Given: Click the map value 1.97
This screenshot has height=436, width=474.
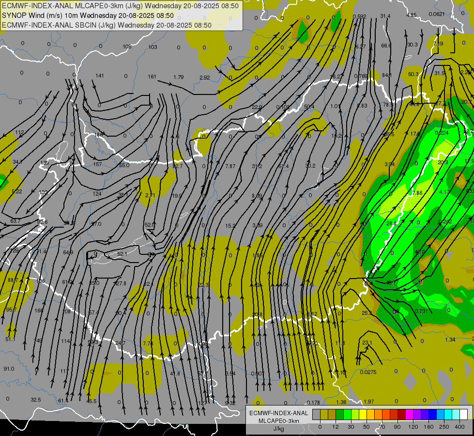Looking at the screenshot, I should tap(369, 402).
